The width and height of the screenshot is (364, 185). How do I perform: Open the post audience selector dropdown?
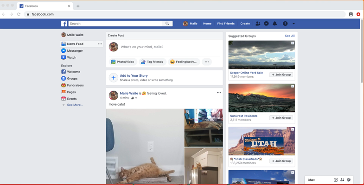tap(134, 98)
